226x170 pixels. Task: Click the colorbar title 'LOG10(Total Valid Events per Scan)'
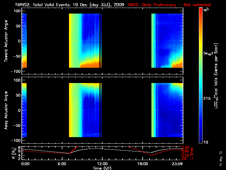(x=216, y=76)
